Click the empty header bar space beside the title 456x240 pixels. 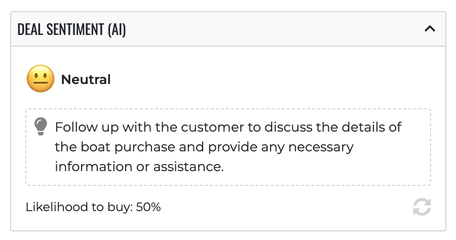coord(274,29)
